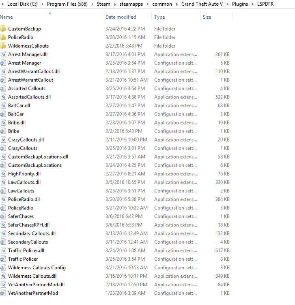This screenshot has width=295, height=305.
Task: Expand the breadcrumb arrow before Local Disk (C:)
Action: [3, 4]
